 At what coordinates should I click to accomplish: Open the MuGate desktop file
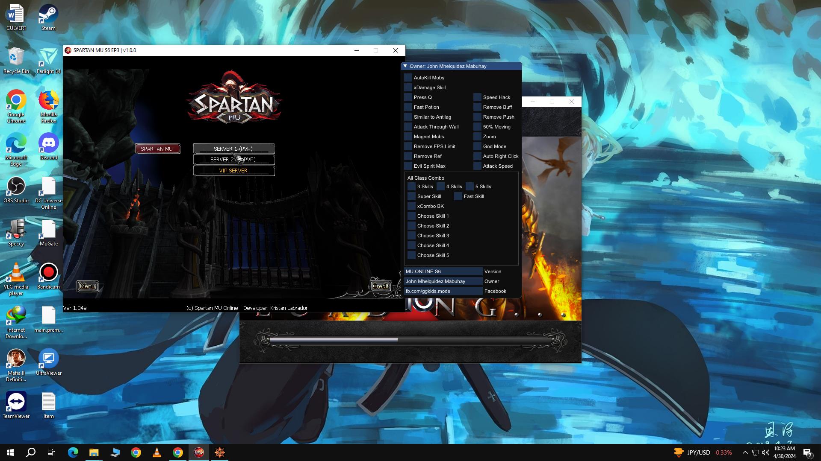point(48,233)
